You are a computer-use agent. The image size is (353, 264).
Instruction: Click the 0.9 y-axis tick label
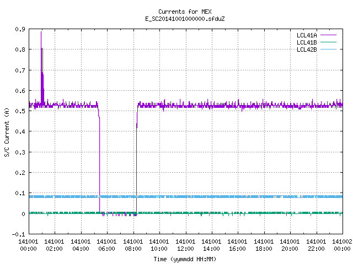tap(20, 29)
